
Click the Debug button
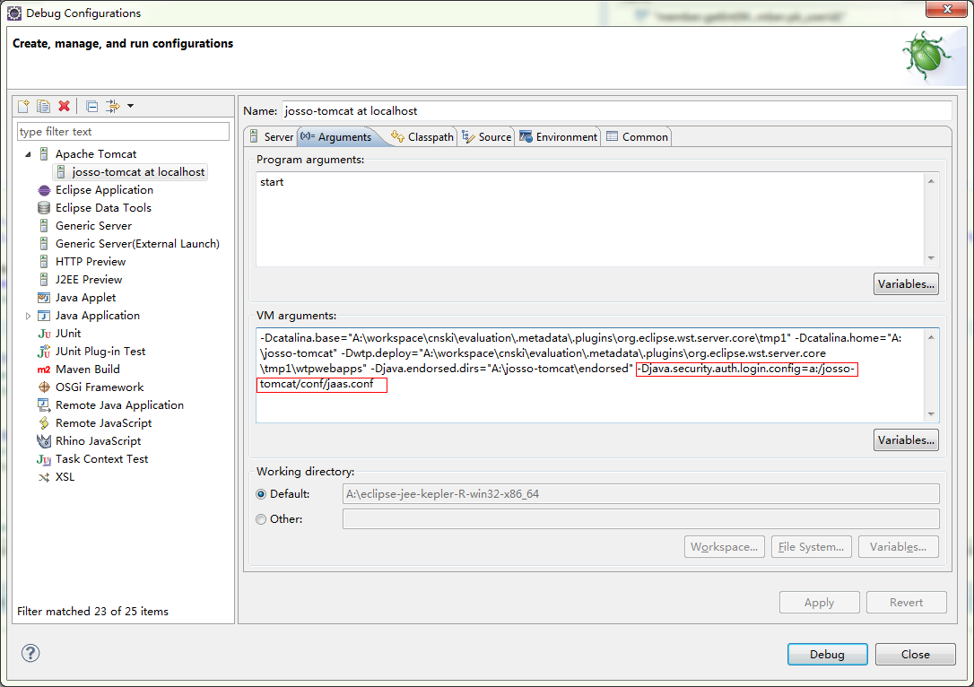[828, 654]
